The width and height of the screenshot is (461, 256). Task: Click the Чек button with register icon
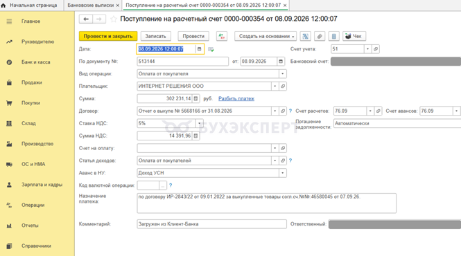point(354,36)
